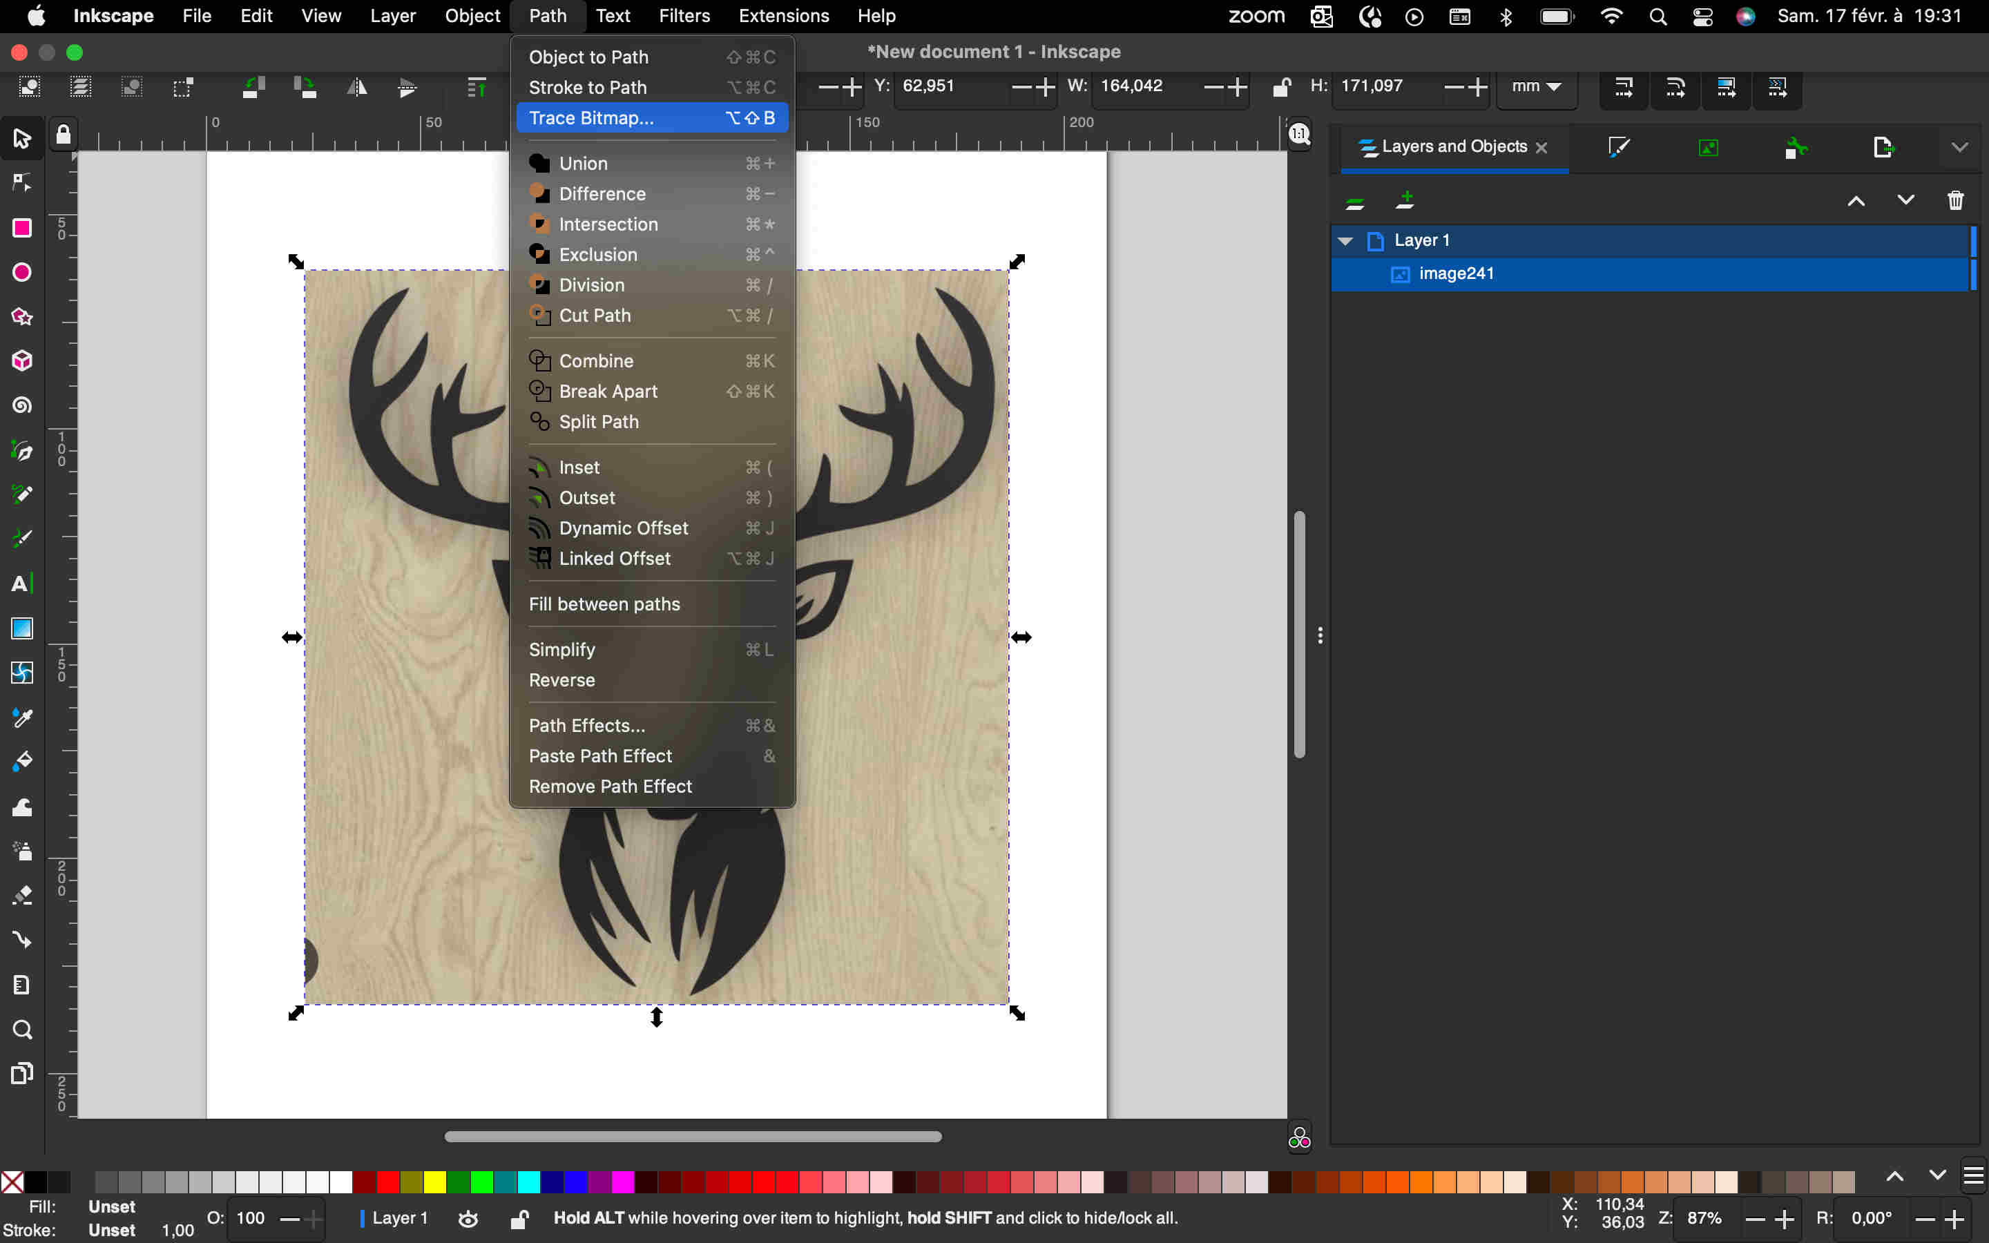Screen dimensions: 1989x1243
Task: Toggle scale rounded corners with rectangles
Action: [x=1675, y=86]
